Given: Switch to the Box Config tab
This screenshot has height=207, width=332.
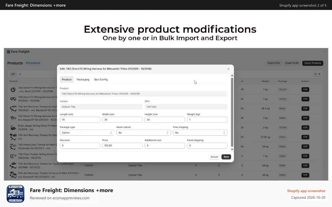Looking at the screenshot, I should pyautogui.click(x=101, y=79).
